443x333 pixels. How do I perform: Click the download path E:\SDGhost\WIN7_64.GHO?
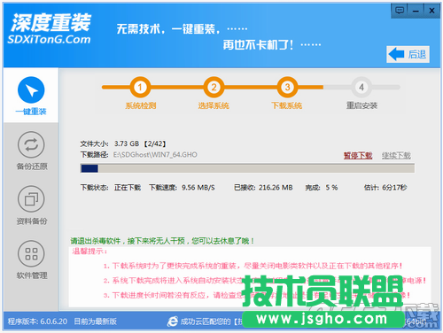[155, 155]
